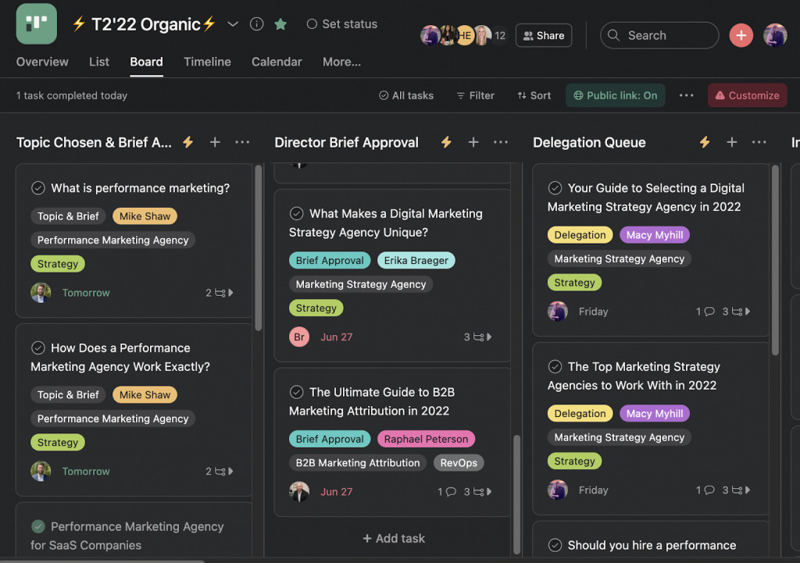Click the Public link: On button
This screenshot has width=800, height=563.
pos(616,95)
